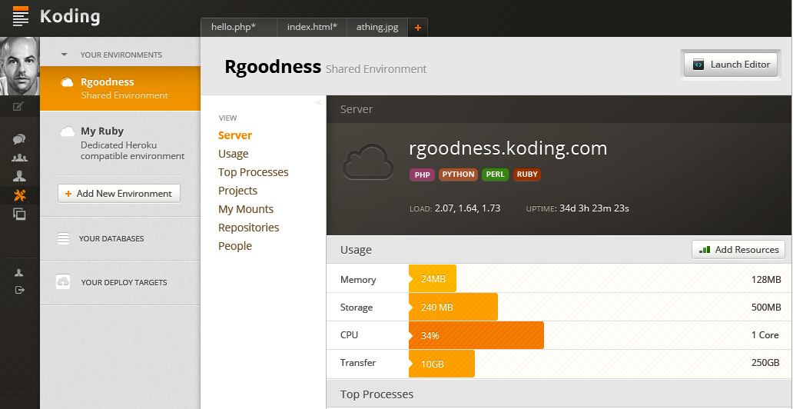Click the 1 Core CPU limit text
This screenshot has width=793, height=409.
(765, 335)
